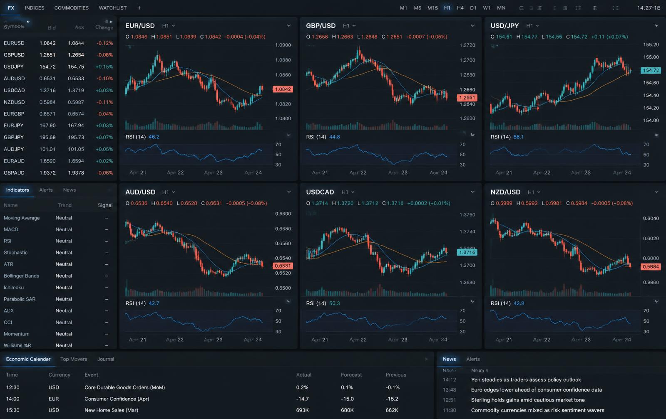Open Alerts tab next to Indicators
The image size is (666, 419).
46,190
